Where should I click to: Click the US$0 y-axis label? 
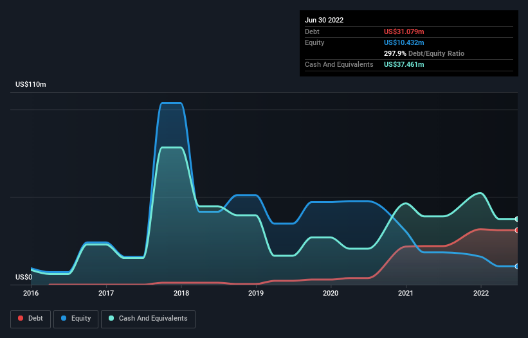[24, 277]
